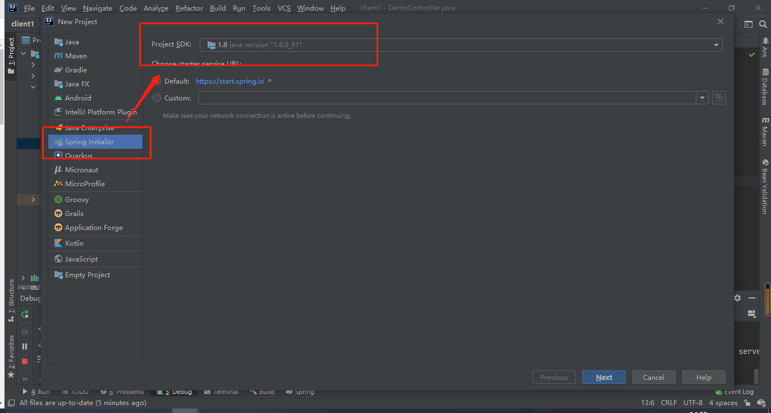The height and width of the screenshot is (413, 771).
Task: Choose Android project generator
Action: [95, 98]
